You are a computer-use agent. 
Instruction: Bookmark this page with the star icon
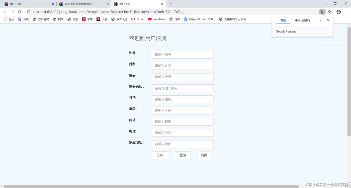coord(329,12)
